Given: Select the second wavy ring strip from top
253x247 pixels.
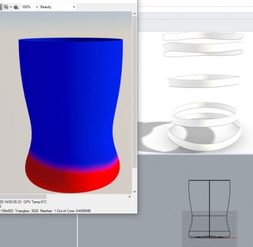Looking at the screenshot, I should click(203, 49).
